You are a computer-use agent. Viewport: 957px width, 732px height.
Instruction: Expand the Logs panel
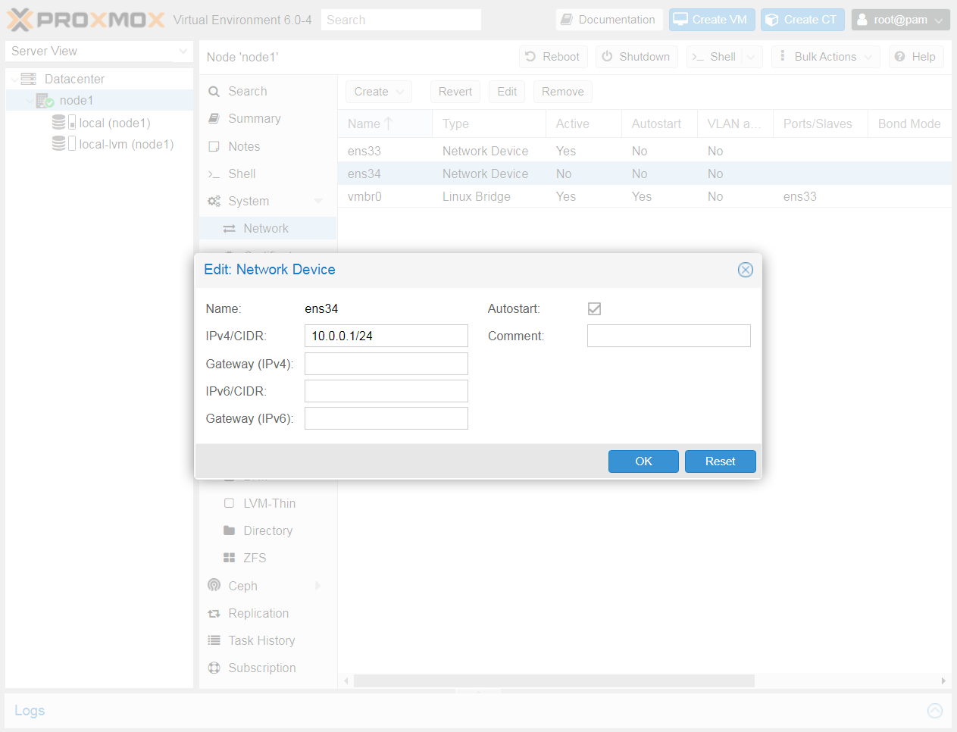click(x=935, y=710)
